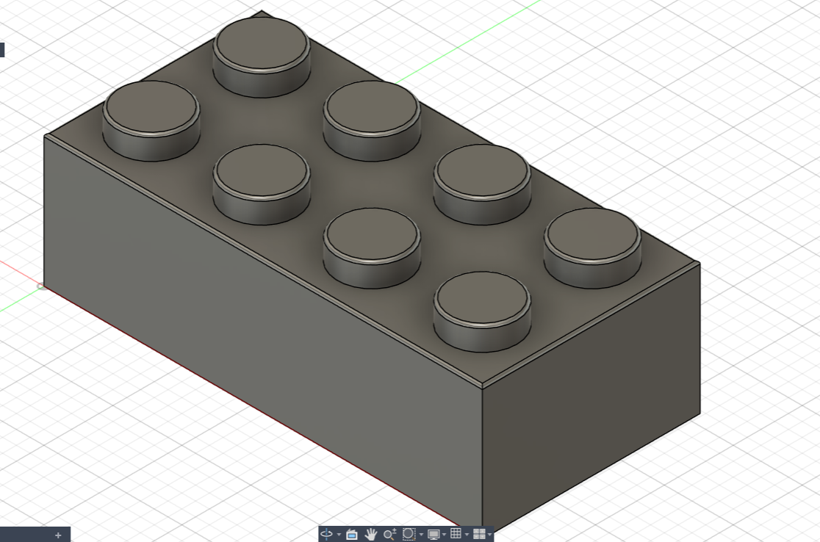Expand the Viewports dropdown arrow
Image resolution: width=820 pixels, height=542 pixels.
coord(489,534)
